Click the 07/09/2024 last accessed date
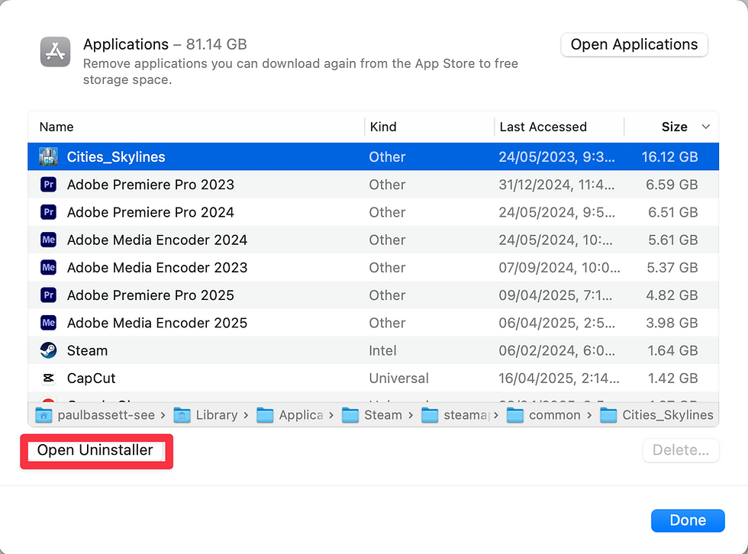Screen dimensions: 748x554 [x=559, y=268]
